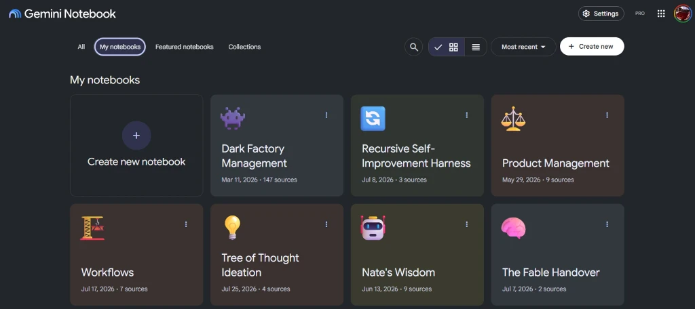The width and height of the screenshot is (695, 309).
Task: Click the Gemini Notebook logo icon
Action: [15, 14]
